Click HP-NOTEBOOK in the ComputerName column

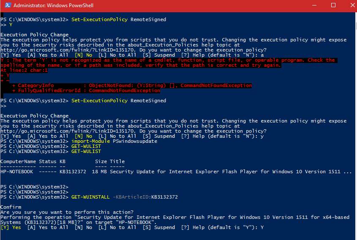[16, 172]
